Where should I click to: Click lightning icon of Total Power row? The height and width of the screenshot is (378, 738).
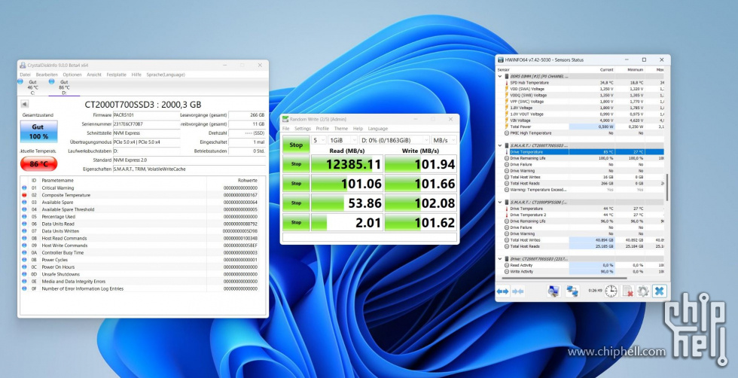click(507, 127)
